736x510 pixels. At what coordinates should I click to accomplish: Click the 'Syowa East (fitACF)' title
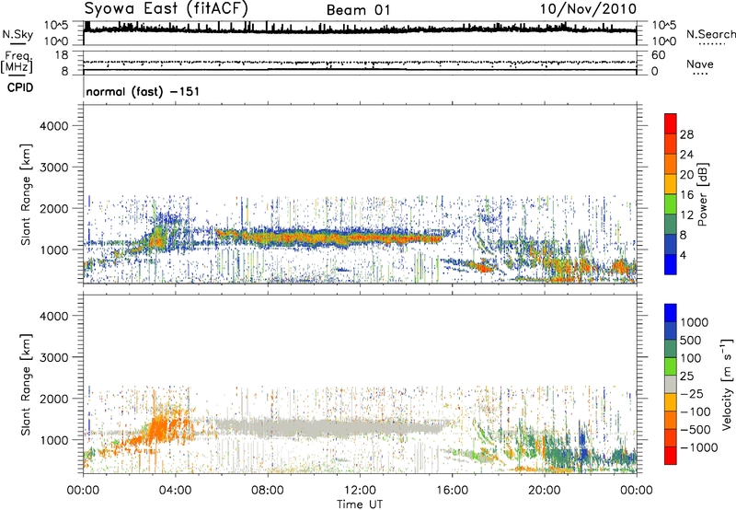pos(167,9)
